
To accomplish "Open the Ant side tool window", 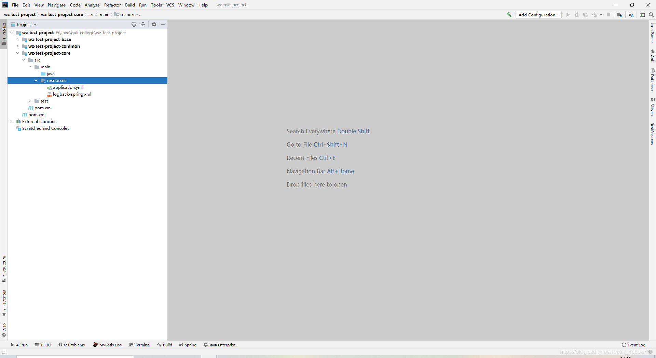I will click(x=652, y=55).
